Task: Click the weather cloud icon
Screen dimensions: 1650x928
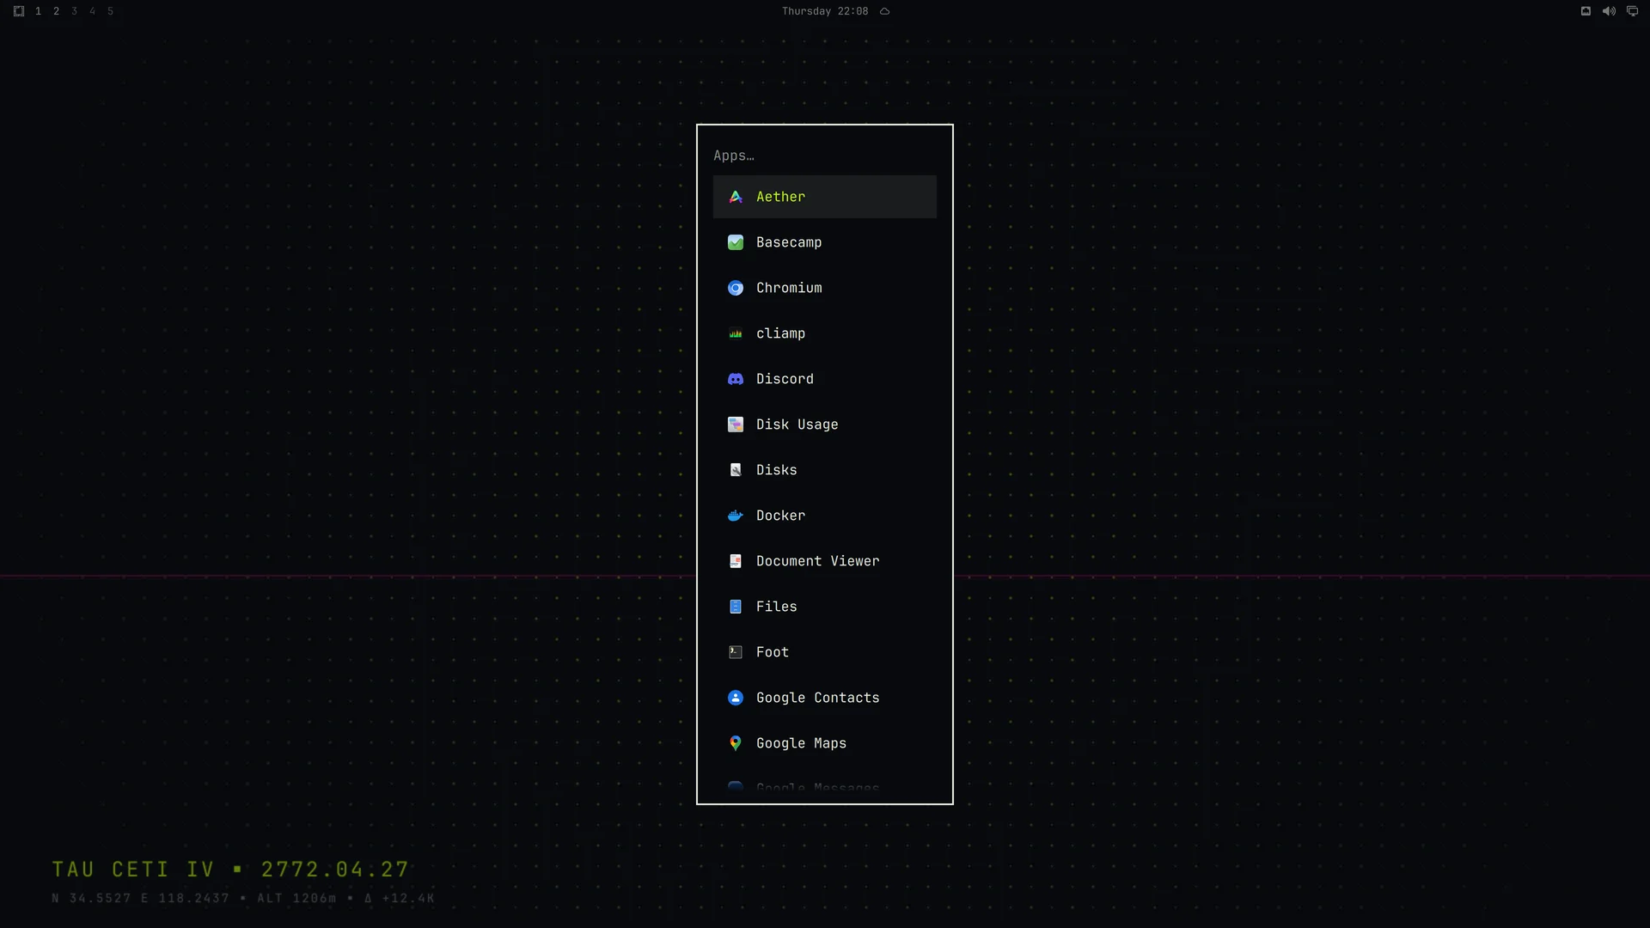Action: tap(884, 11)
